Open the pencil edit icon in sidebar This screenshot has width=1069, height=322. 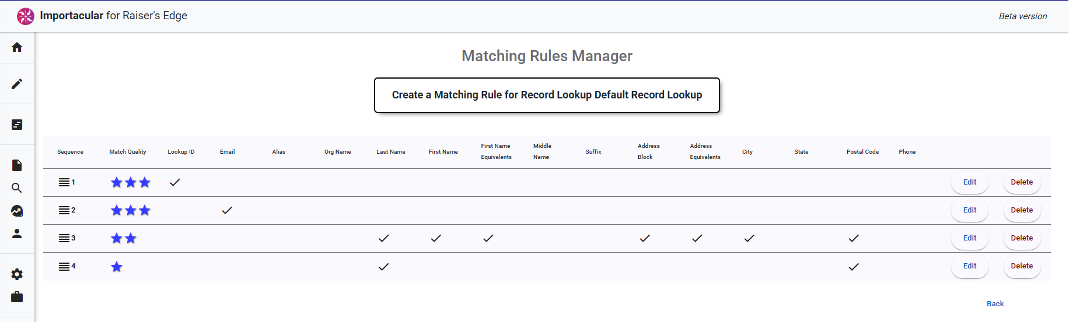point(17,84)
